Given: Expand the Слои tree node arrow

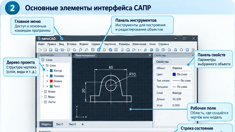Looking at the screenshot, I should 43,65.
